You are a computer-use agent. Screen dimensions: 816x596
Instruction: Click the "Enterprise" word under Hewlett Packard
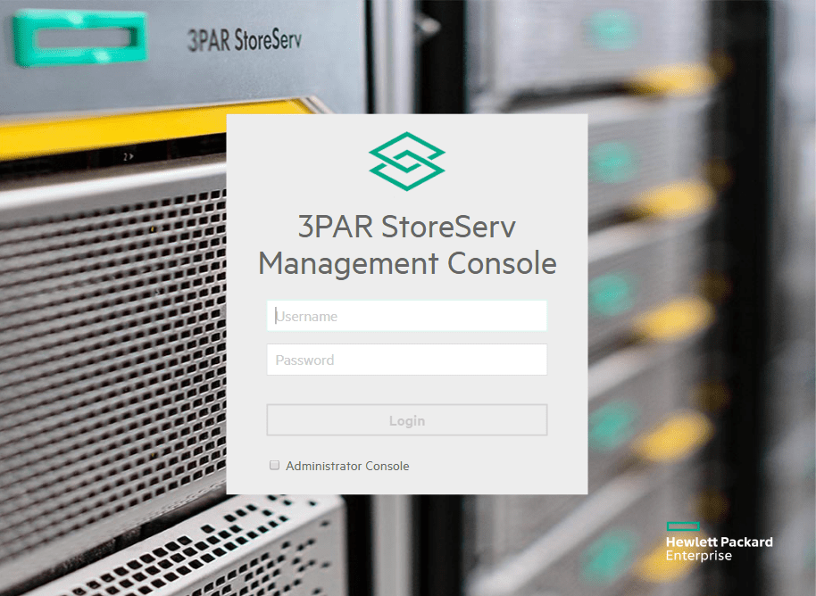point(698,556)
